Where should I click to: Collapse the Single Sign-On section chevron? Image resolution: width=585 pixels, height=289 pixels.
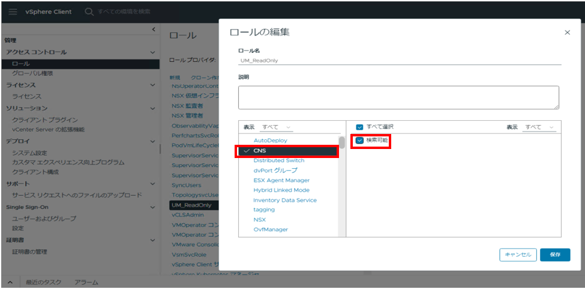(x=152, y=207)
